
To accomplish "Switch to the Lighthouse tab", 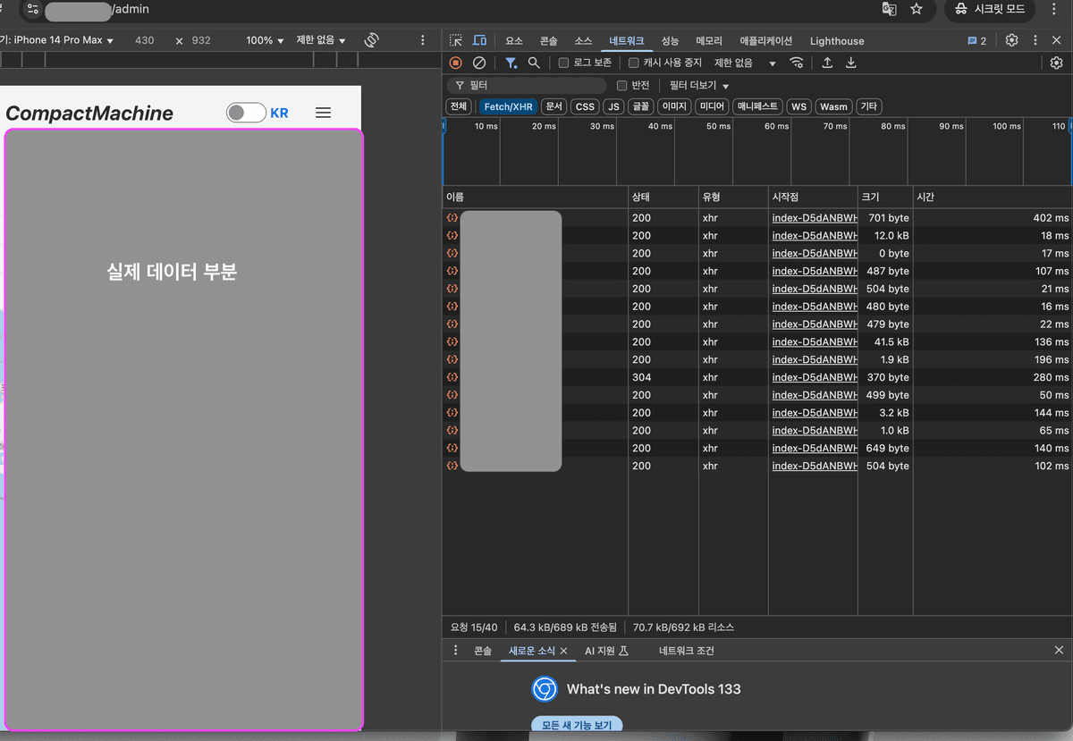I will 837,40.
